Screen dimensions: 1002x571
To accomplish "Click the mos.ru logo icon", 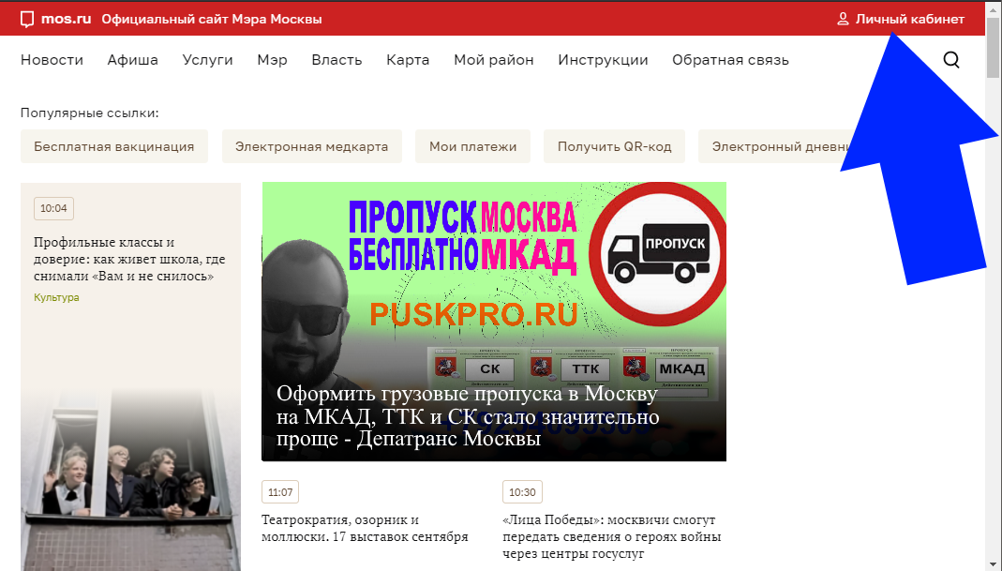I will click(x=27, y=19).
